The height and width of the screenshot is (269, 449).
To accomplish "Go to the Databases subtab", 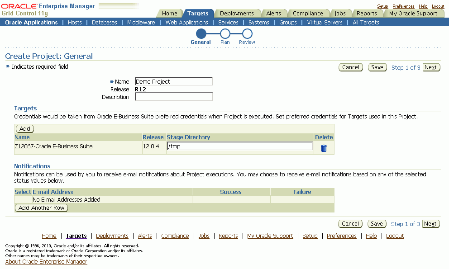I will 104,22.
